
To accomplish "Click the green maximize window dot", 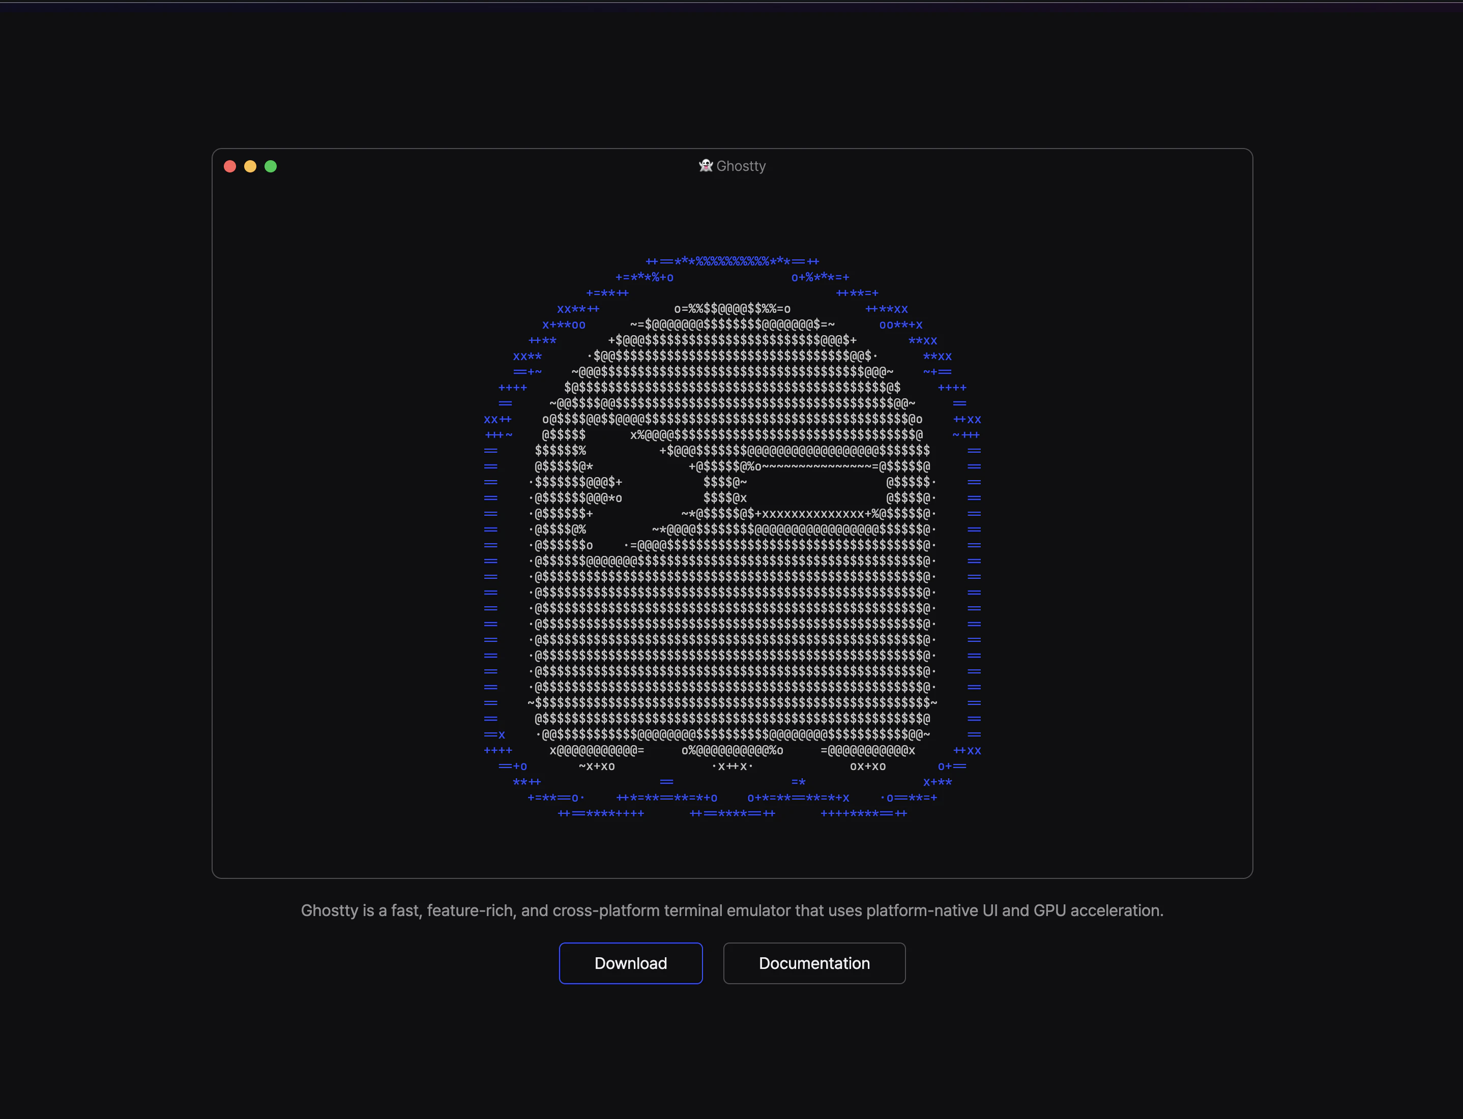I will (271, 166).
